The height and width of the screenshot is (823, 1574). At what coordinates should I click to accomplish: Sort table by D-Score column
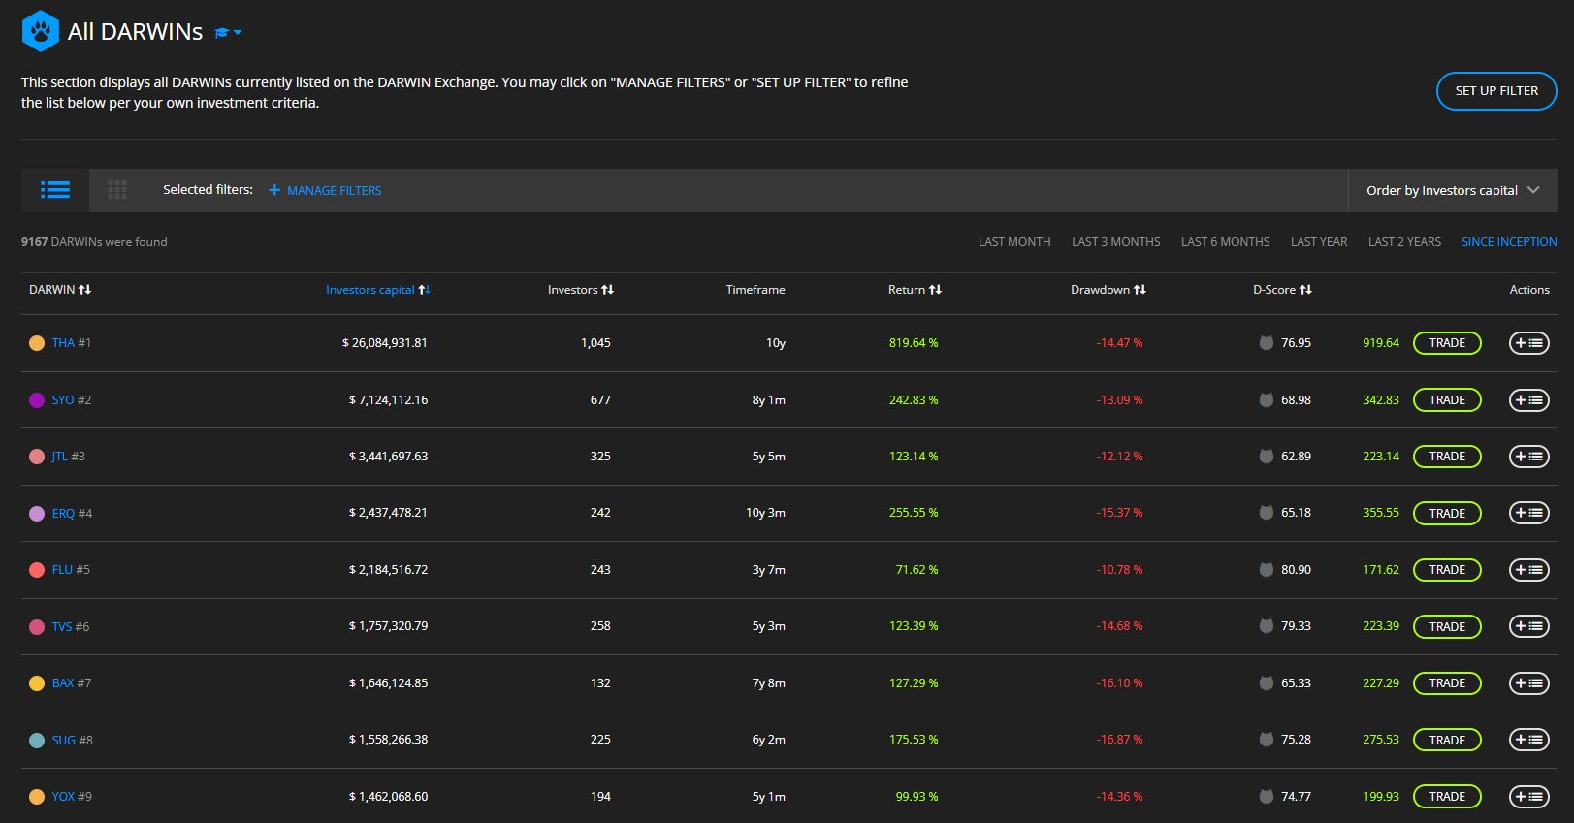coord(1305,290)
